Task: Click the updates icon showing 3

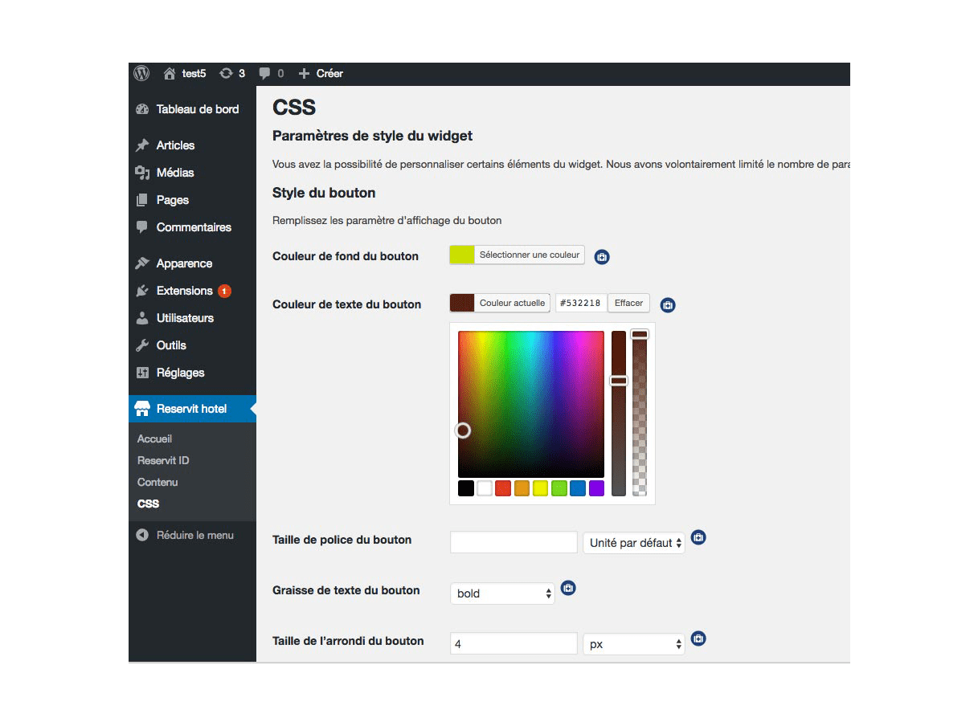Action: (227, 74)
